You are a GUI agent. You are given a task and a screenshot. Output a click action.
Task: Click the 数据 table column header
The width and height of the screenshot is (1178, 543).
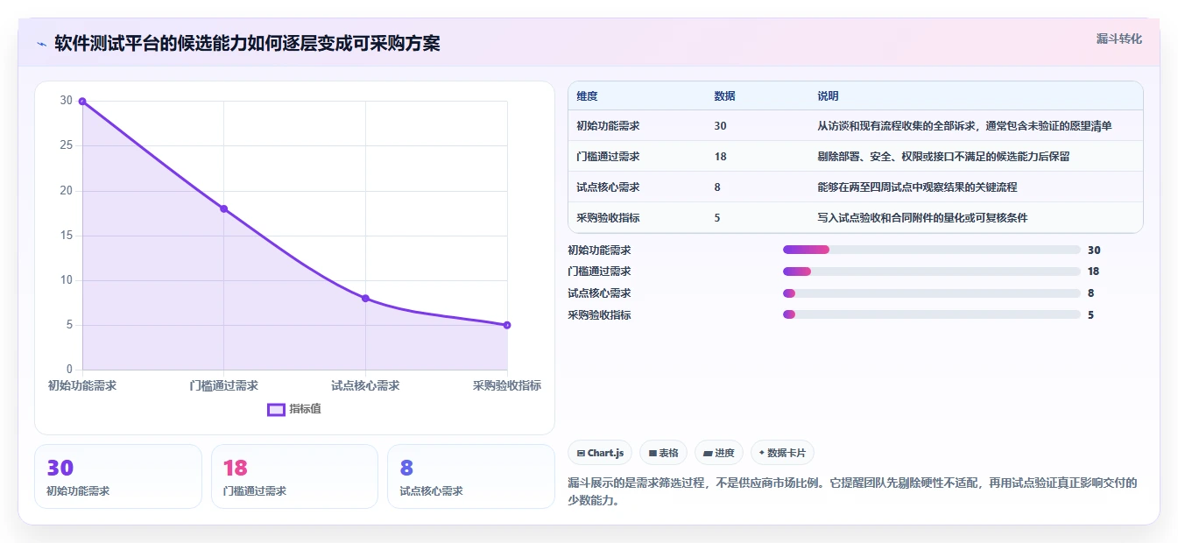click(x=724, y=96)
